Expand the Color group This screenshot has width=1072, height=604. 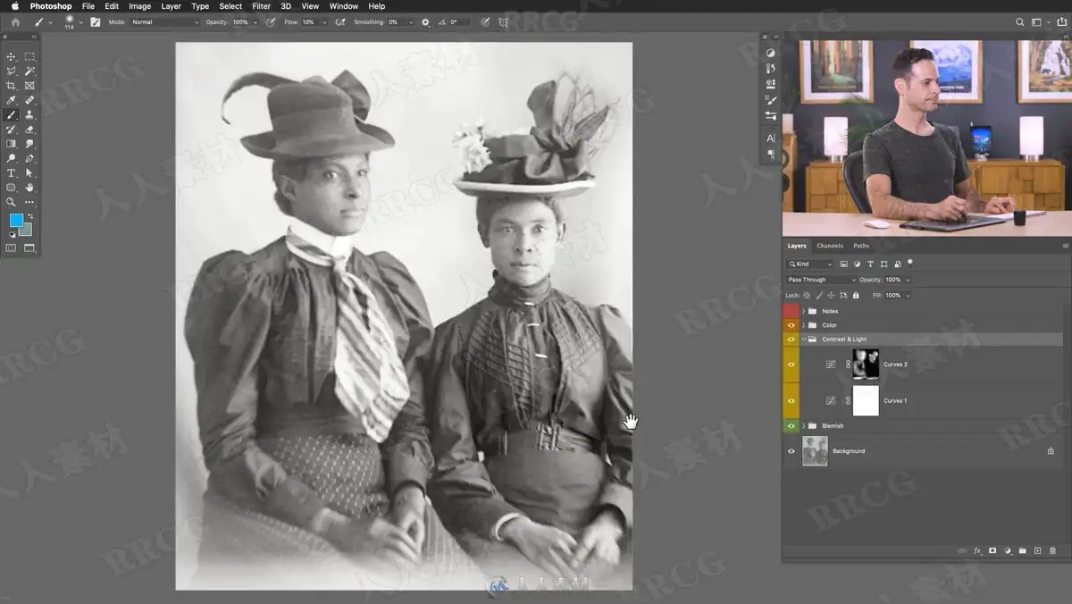tap(804, 325)
